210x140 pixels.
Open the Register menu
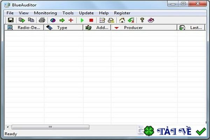[122, 13]
